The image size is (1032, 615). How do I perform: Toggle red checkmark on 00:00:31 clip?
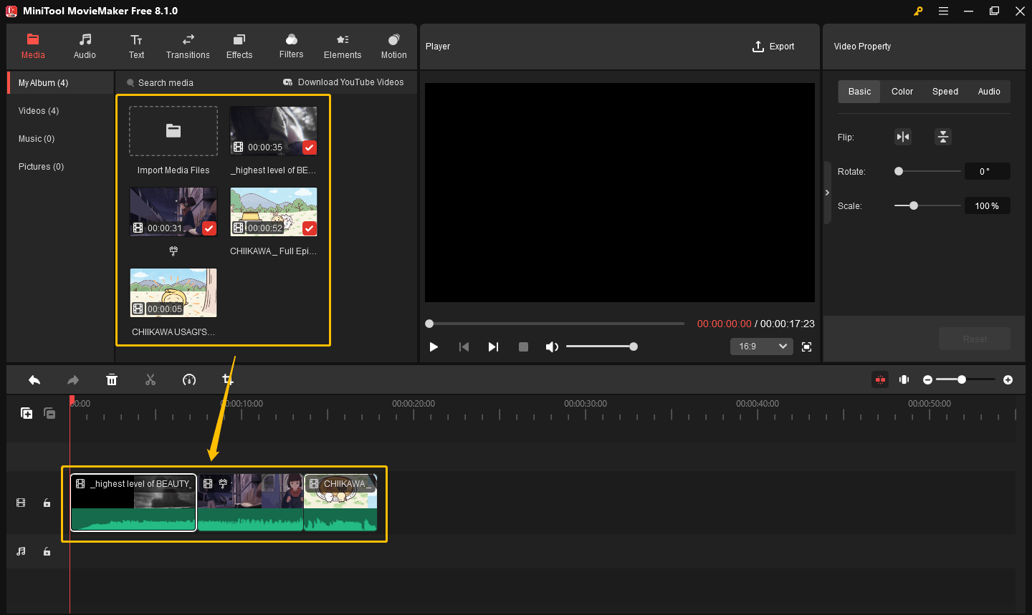pyautogui.click(x=209, y=228)
